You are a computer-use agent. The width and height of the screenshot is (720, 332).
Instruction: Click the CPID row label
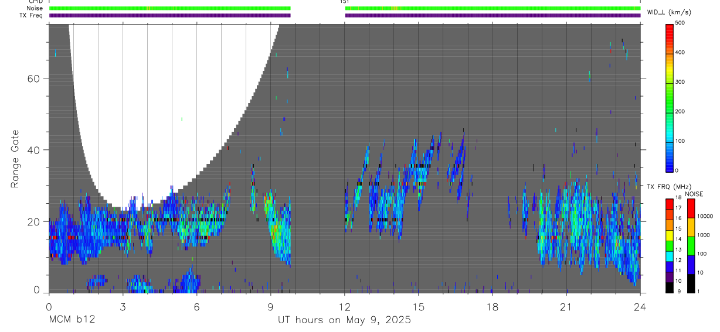coord(35,2)
